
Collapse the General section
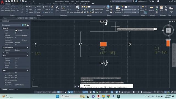[28, 28]
